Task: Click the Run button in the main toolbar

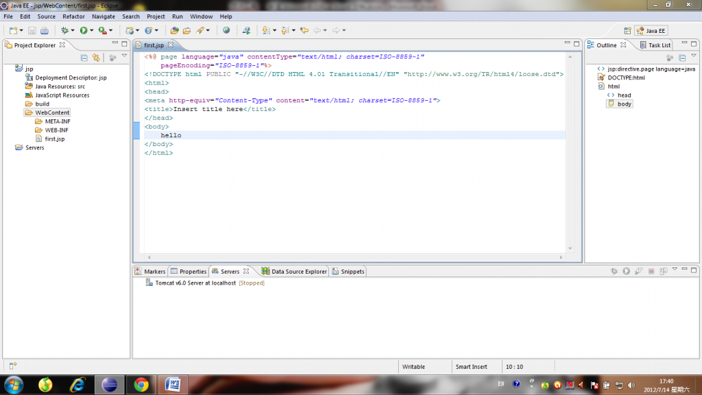Action: coord(83,30)
